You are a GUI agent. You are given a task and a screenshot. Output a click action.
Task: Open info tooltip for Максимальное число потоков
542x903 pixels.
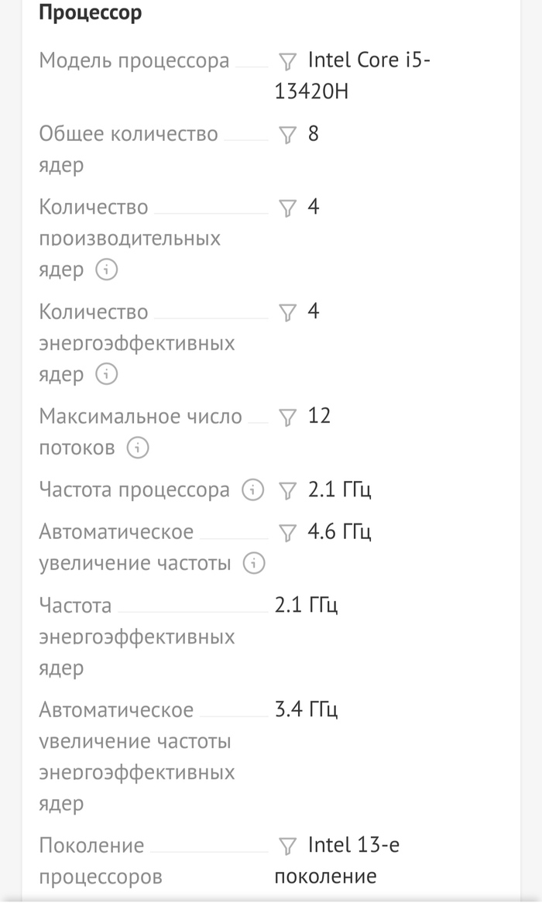[138, 448]
